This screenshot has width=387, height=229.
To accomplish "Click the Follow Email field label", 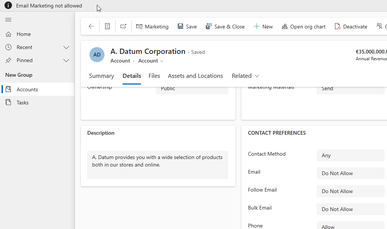I will [x=262, y=190].
